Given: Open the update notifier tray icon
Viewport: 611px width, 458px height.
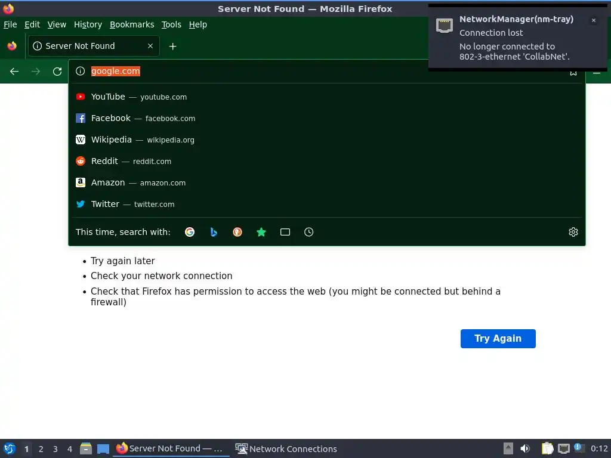Looking at the screenshot, I should (x=579, y=448).
